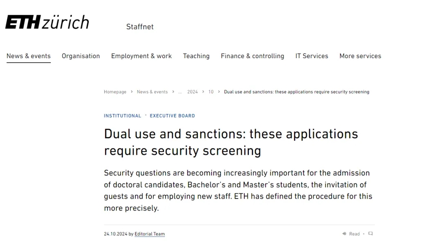
Task: Go to IT Services section
Action: [x=312, y=56]
